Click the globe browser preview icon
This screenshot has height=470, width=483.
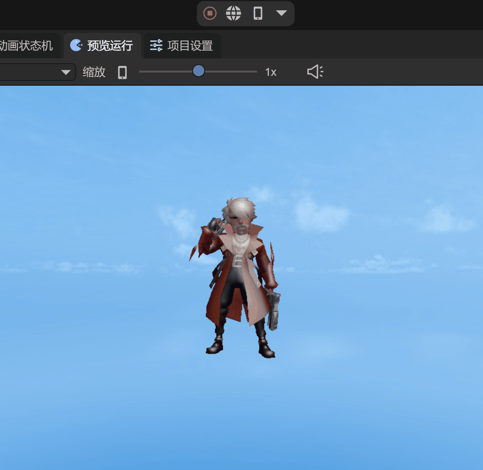pyautogui.click(x=233, y=13)
